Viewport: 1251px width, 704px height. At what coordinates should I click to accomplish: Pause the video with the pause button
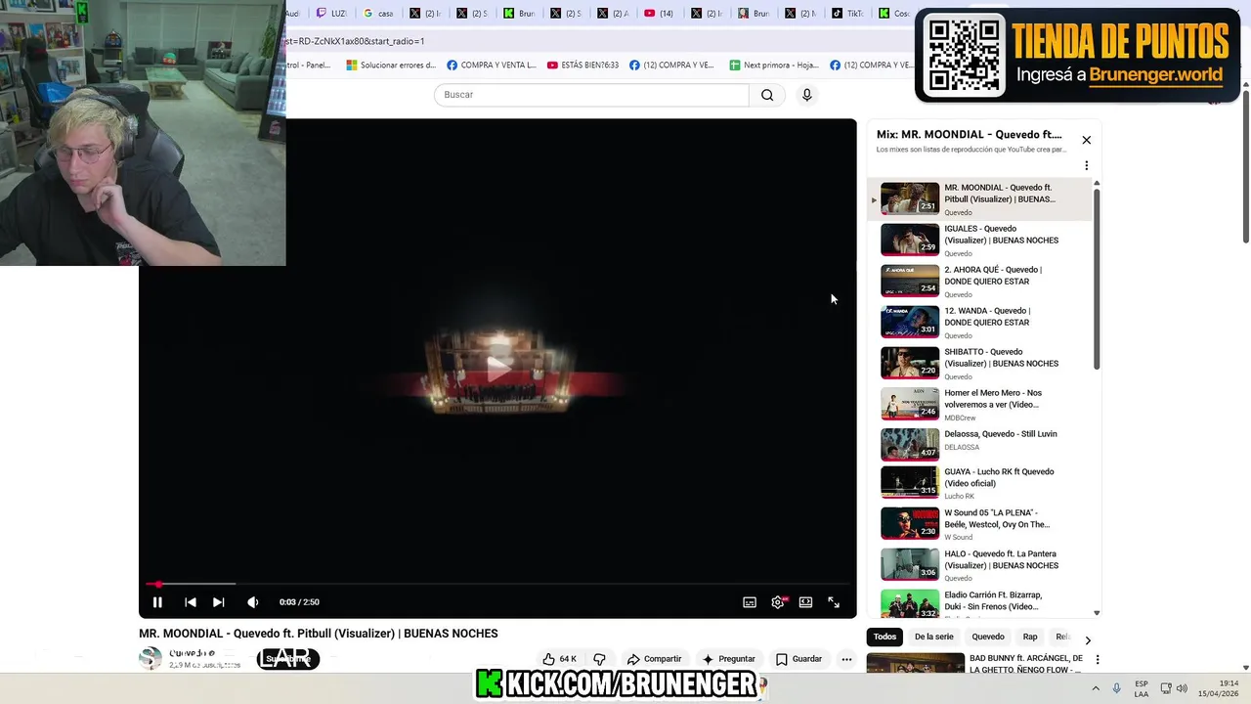coord(157,602)
